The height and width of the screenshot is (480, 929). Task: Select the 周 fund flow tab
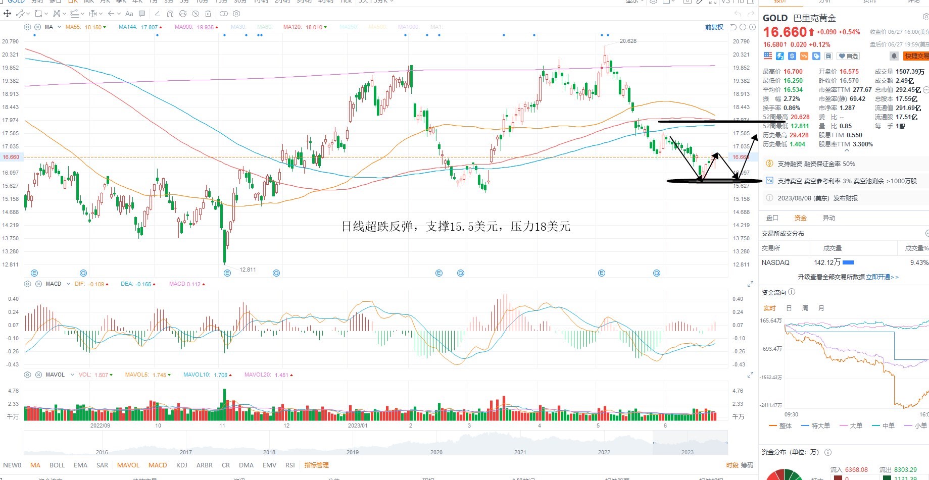tap(805, 308)
